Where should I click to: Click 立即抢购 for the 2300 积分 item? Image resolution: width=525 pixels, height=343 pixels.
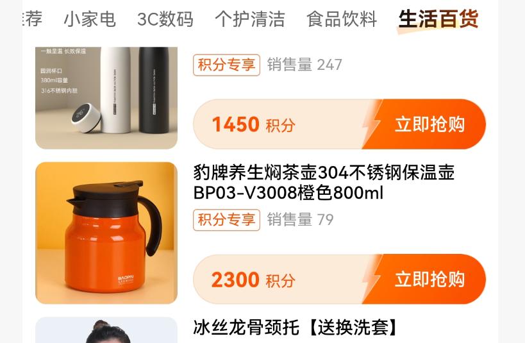pos(429,280)
